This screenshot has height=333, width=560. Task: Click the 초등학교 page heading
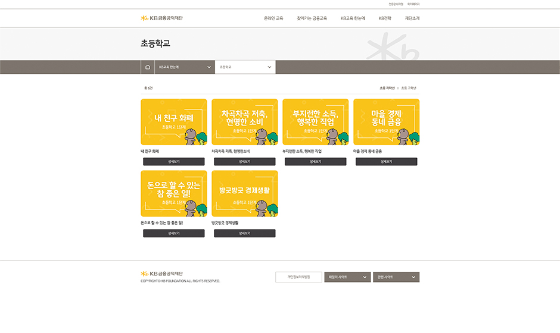[155, 43]
